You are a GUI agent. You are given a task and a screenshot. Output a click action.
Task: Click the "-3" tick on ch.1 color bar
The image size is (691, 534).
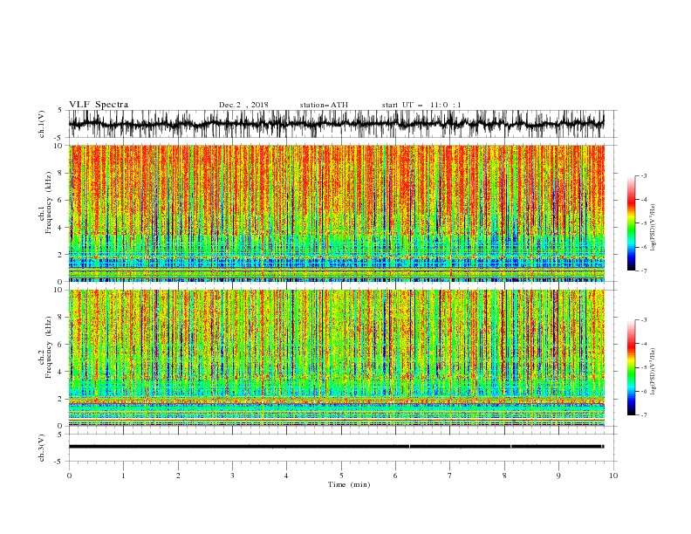coord(644,175)
